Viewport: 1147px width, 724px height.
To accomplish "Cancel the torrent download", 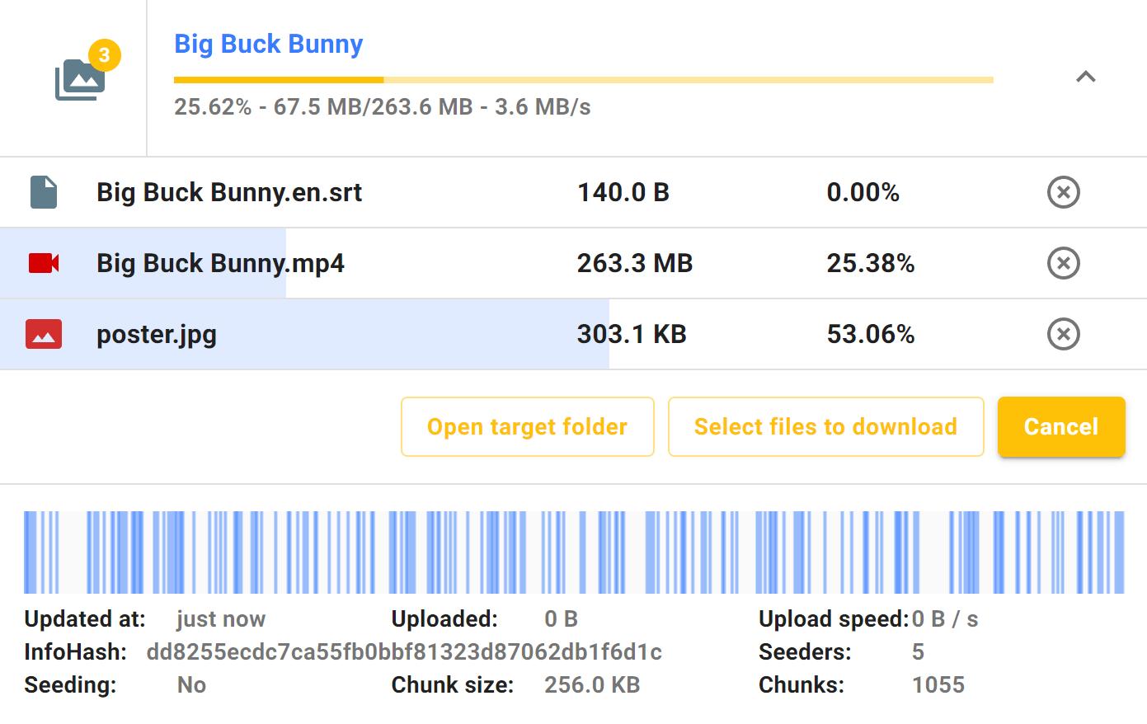I will point(1060,426).
